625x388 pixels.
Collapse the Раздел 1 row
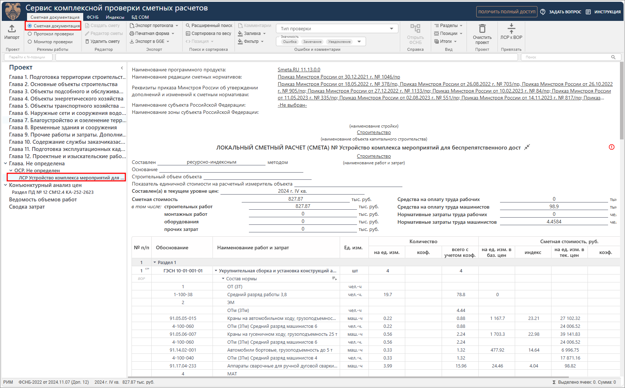pos(155,263)
